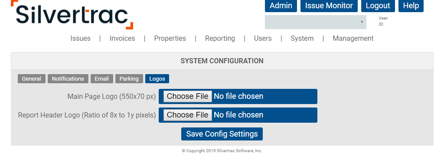Switch to the General tab
This screenshot has height=163, width=444.
(x=31, y=78)
